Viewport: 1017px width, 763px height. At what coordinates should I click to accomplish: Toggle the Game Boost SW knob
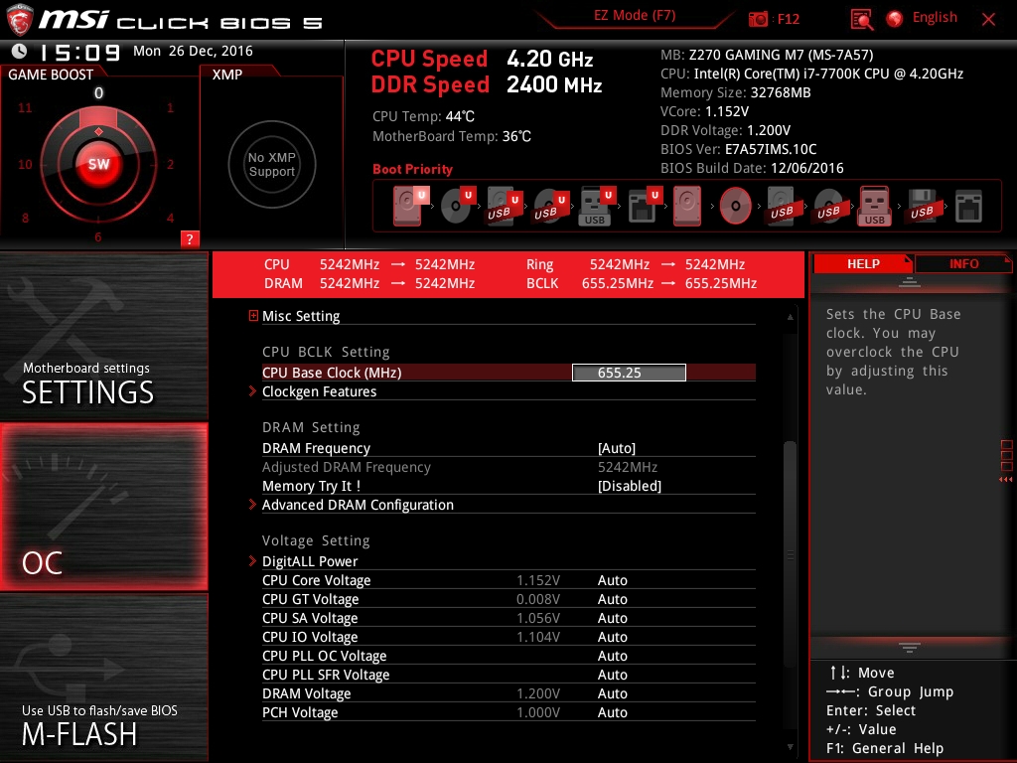point(98,164)
